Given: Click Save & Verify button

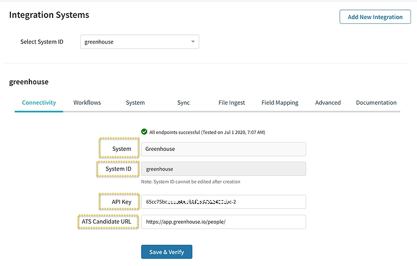Looking at the screenshot, I should [167, 252].
